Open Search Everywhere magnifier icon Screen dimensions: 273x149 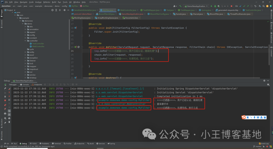[264, 6]
